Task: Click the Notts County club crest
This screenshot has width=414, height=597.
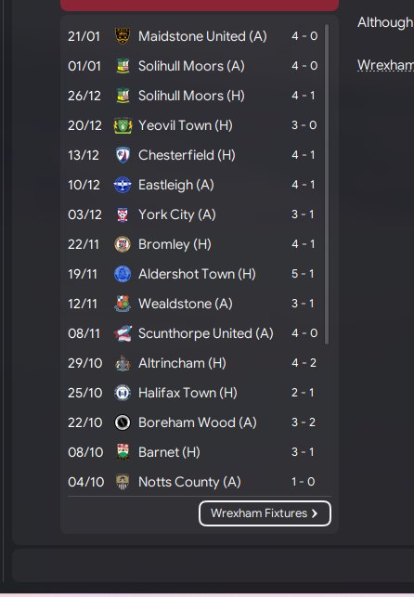Action: point(123,482)
